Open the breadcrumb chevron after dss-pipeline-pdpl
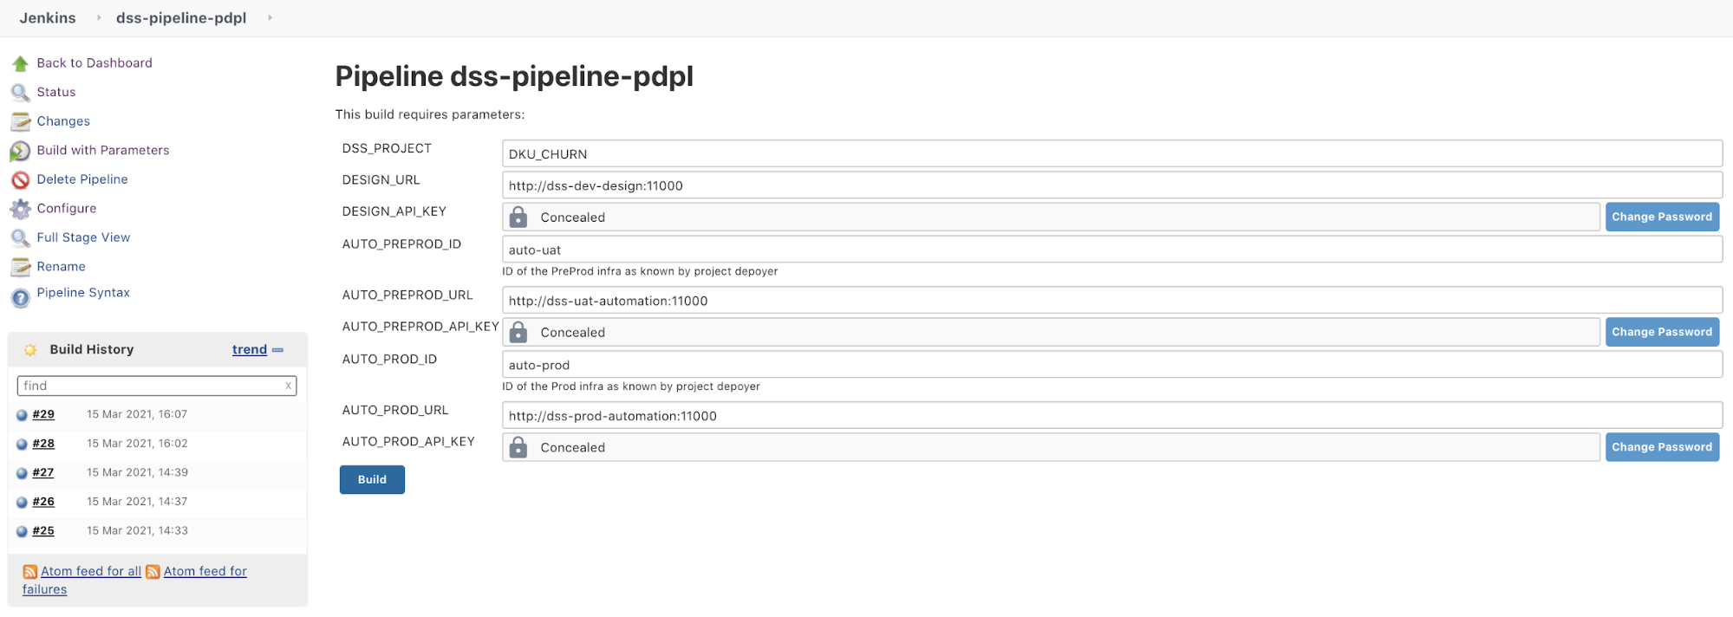Image resolution: width=1733 pixels, height=617 pixels. coord(270,17)
